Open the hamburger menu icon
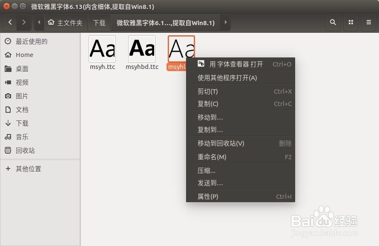Image resolution: width=379 pixels, height=246 pixels. tap(369, 23)
